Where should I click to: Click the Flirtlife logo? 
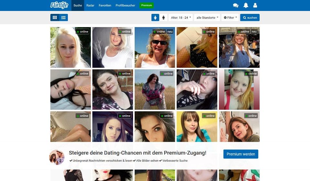click(59, 5)
